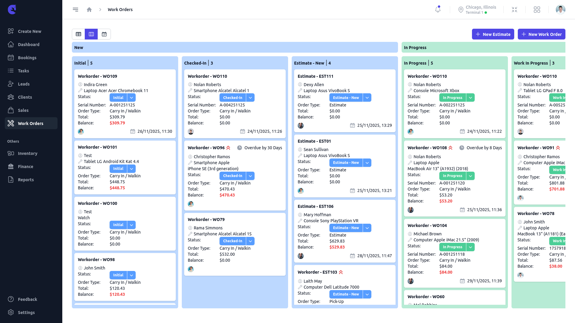Select the kanban board view
Screen dimensions: 575x323
[x=91, y=34]
